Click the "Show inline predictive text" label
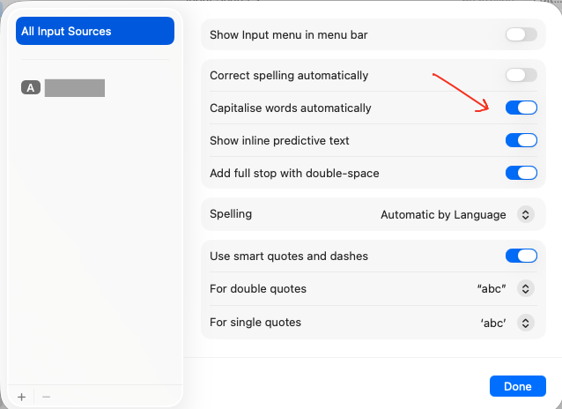Image resolution: width=562 pixels, height=409 pixels. click(x=279, y=140)
